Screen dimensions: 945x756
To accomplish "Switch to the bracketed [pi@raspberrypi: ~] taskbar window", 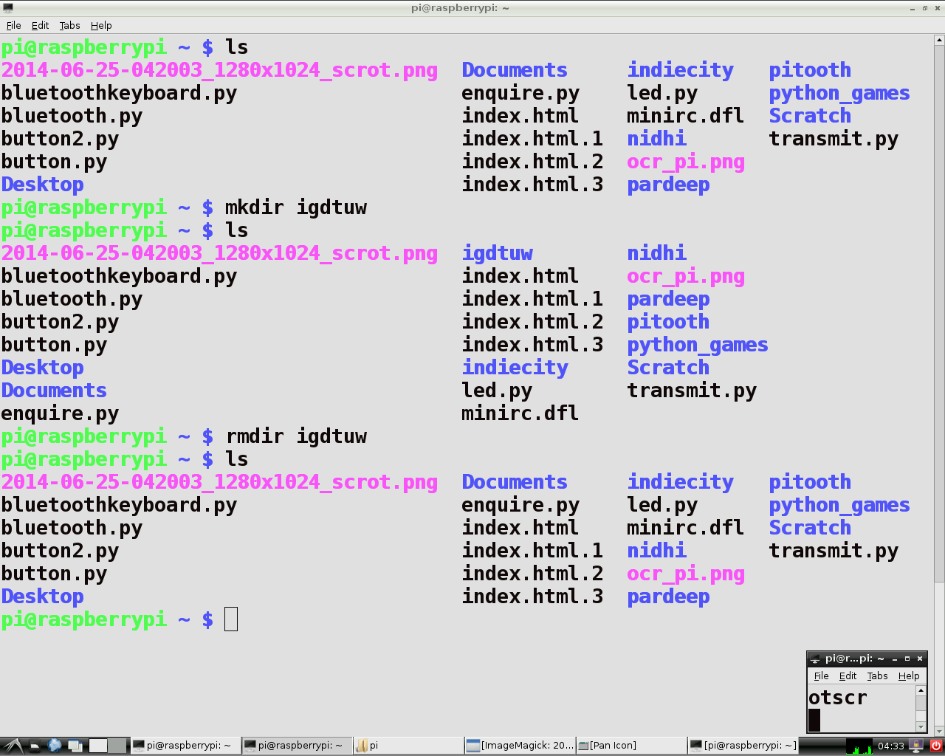I will (x=743, y=746).
